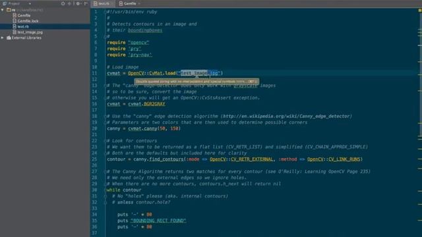Click line number 11 in gutter
Image resolution: width=422 pixels, height=237 pixels.
(x=94, y=73)
